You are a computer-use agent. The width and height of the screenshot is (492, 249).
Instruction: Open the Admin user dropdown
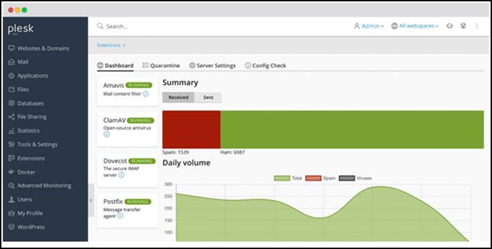[x=368, y=26]
